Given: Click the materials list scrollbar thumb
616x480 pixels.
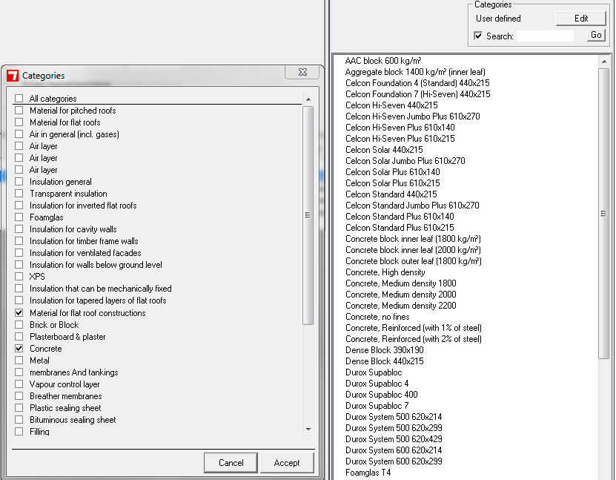Looking at the screenshot, I should [604, 214].
